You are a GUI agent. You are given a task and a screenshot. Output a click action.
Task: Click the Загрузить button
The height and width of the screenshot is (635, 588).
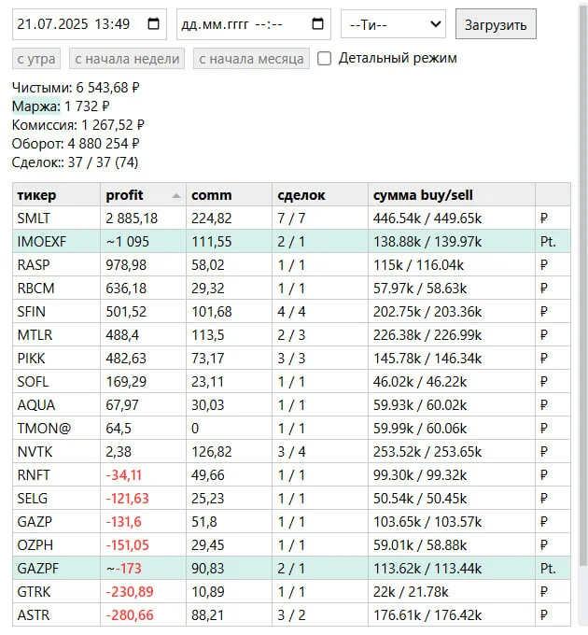[x=496, y=24]
